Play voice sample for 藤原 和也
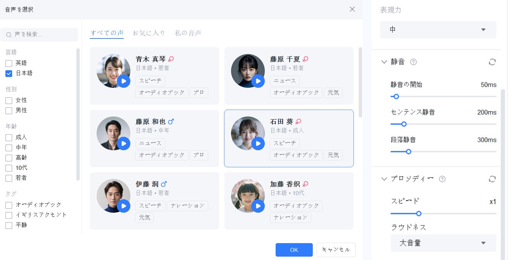 (124, 144)
